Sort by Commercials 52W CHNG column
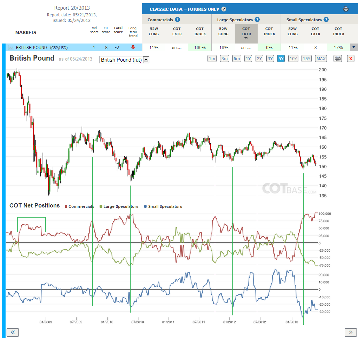Viewport: 360px width, 338px height. coord(154,31)
